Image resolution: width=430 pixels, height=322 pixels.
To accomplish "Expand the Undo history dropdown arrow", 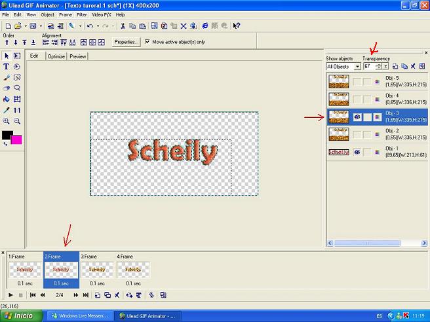I will 98,26.
